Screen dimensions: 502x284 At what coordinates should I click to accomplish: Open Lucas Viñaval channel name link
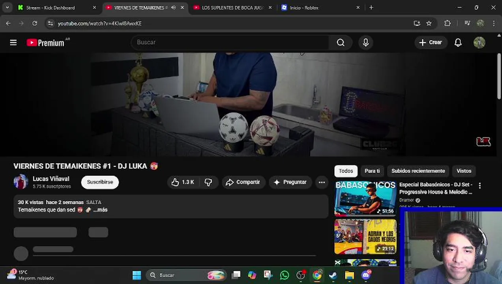pos(51,179)
